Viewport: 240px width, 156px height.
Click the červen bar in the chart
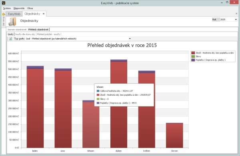pyautogui.click(x=174, y=135)
